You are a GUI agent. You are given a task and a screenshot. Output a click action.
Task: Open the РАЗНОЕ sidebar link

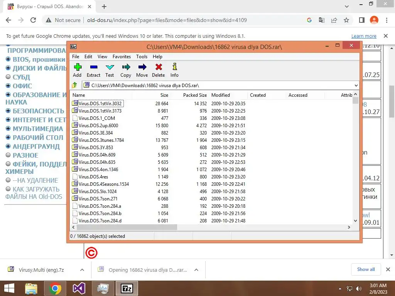click(25, 155)
